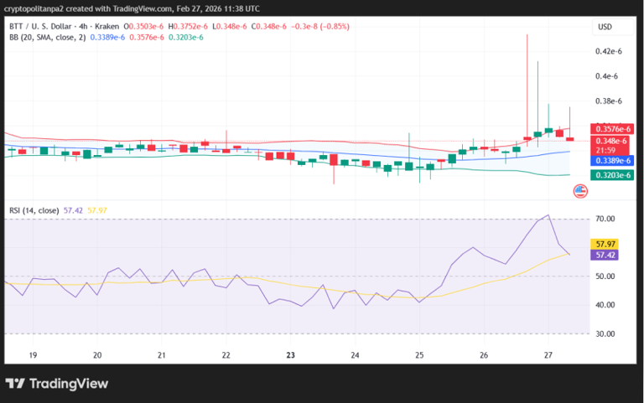Click the -0.3e-8 (-0.85%) change value

coord(320,26)
